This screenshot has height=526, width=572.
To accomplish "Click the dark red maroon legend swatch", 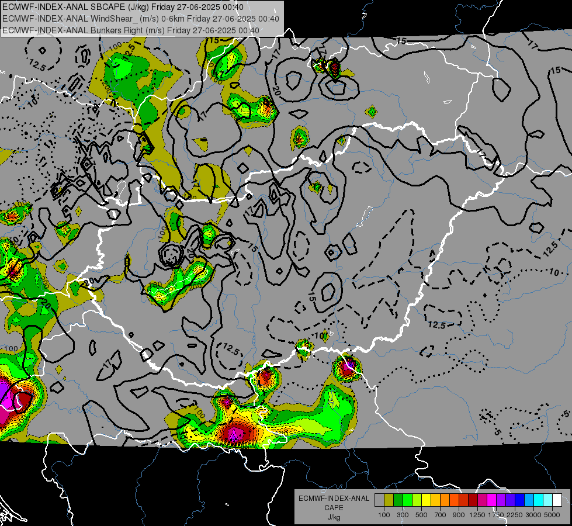I will pos(473,500).
